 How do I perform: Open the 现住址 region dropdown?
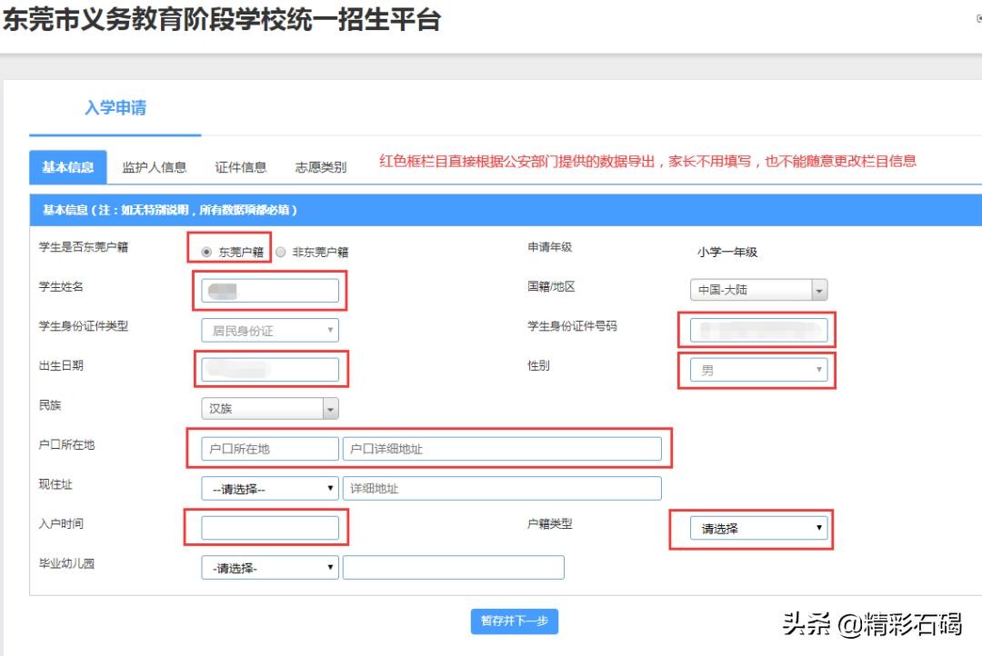point(269,489)
